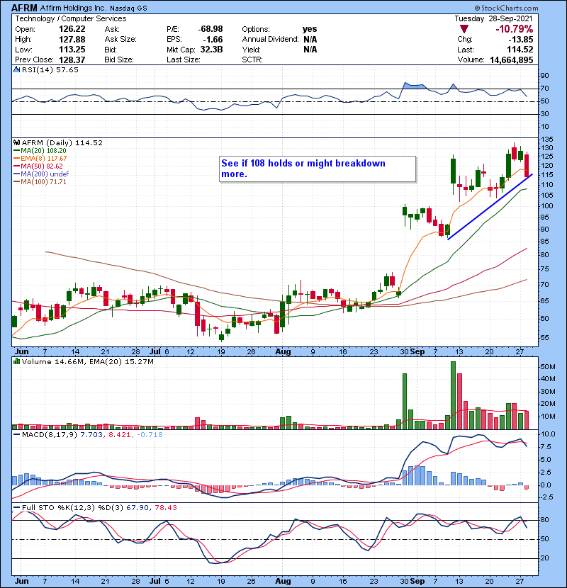Screen dimensions: 567x588
Task: Click the Nasdaq GS exchange label
Action: click(128, 8)
